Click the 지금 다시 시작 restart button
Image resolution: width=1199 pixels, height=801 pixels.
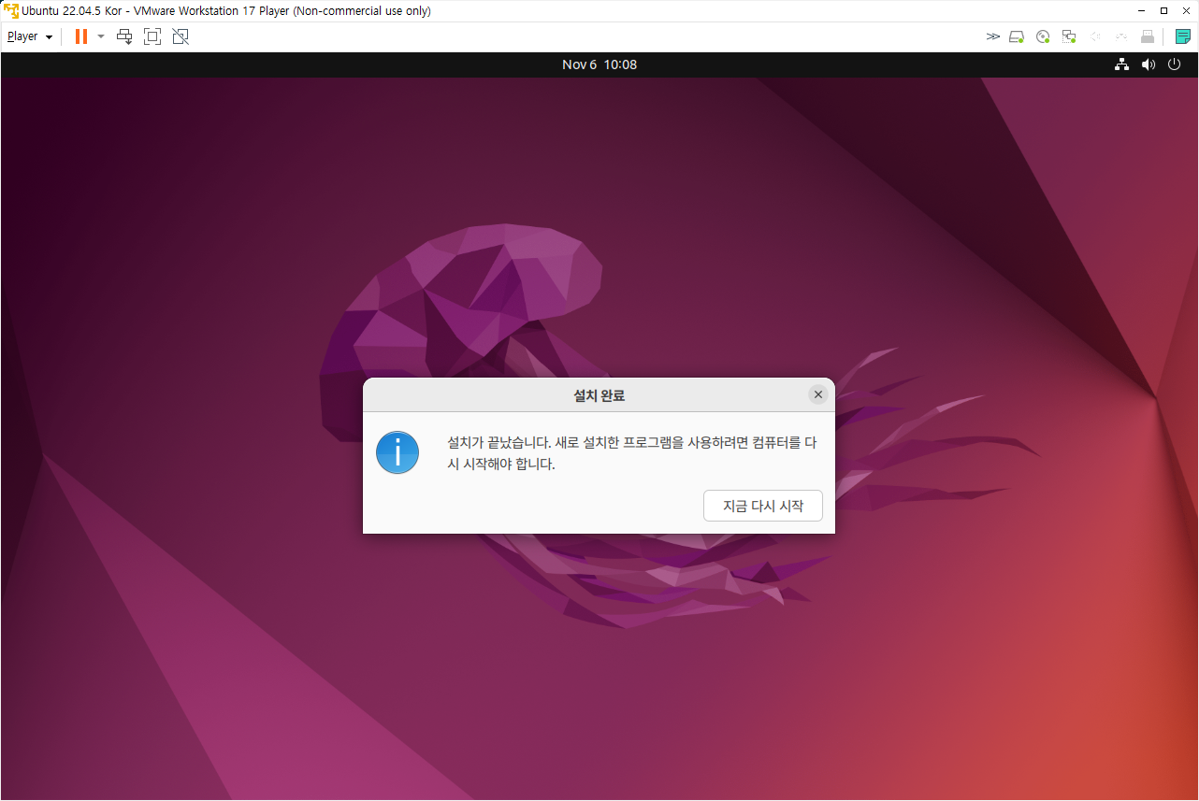763,506
